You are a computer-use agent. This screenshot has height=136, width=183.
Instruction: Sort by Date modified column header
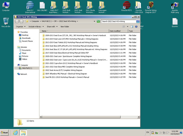(x=118, y=31)
